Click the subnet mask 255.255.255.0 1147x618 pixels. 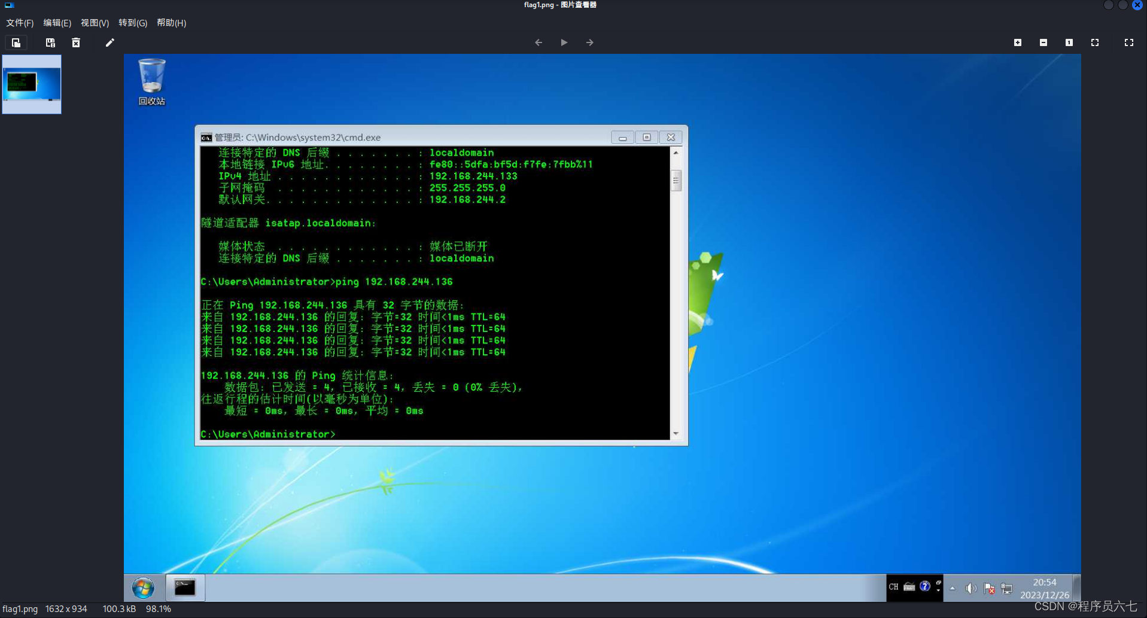click(x=467, y=188)
